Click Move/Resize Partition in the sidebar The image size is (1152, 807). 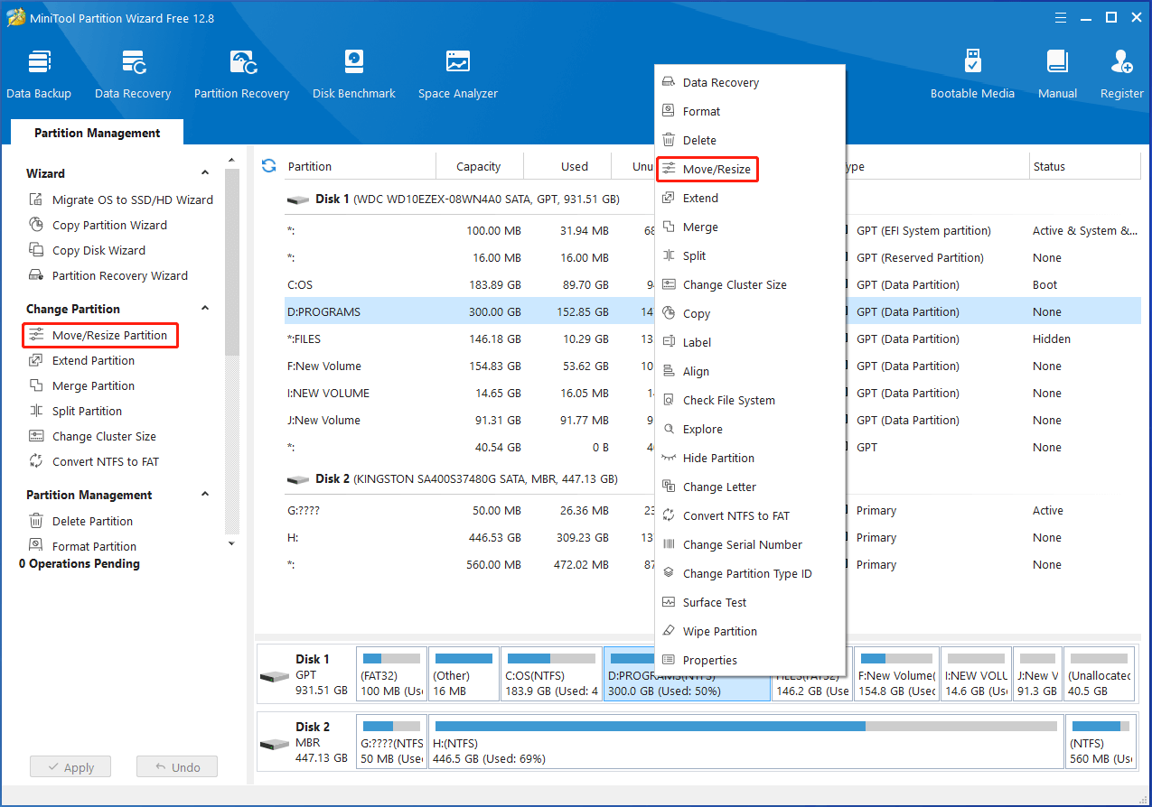pos(109,336)
